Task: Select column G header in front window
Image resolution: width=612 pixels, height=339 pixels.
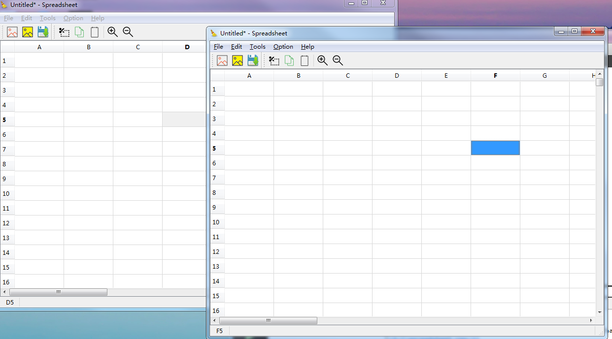Action: (545, 75)
